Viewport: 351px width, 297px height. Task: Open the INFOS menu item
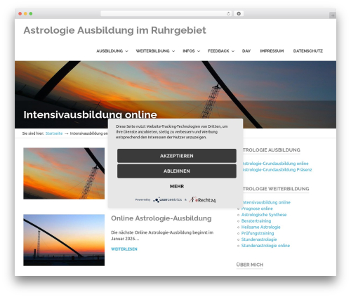[189, 51]
